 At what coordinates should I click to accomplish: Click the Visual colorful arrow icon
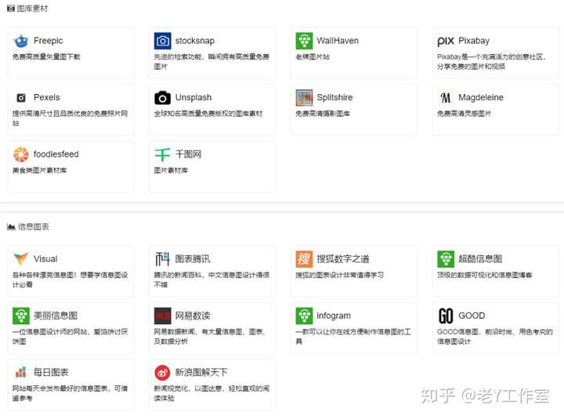(x=21, y=258)
